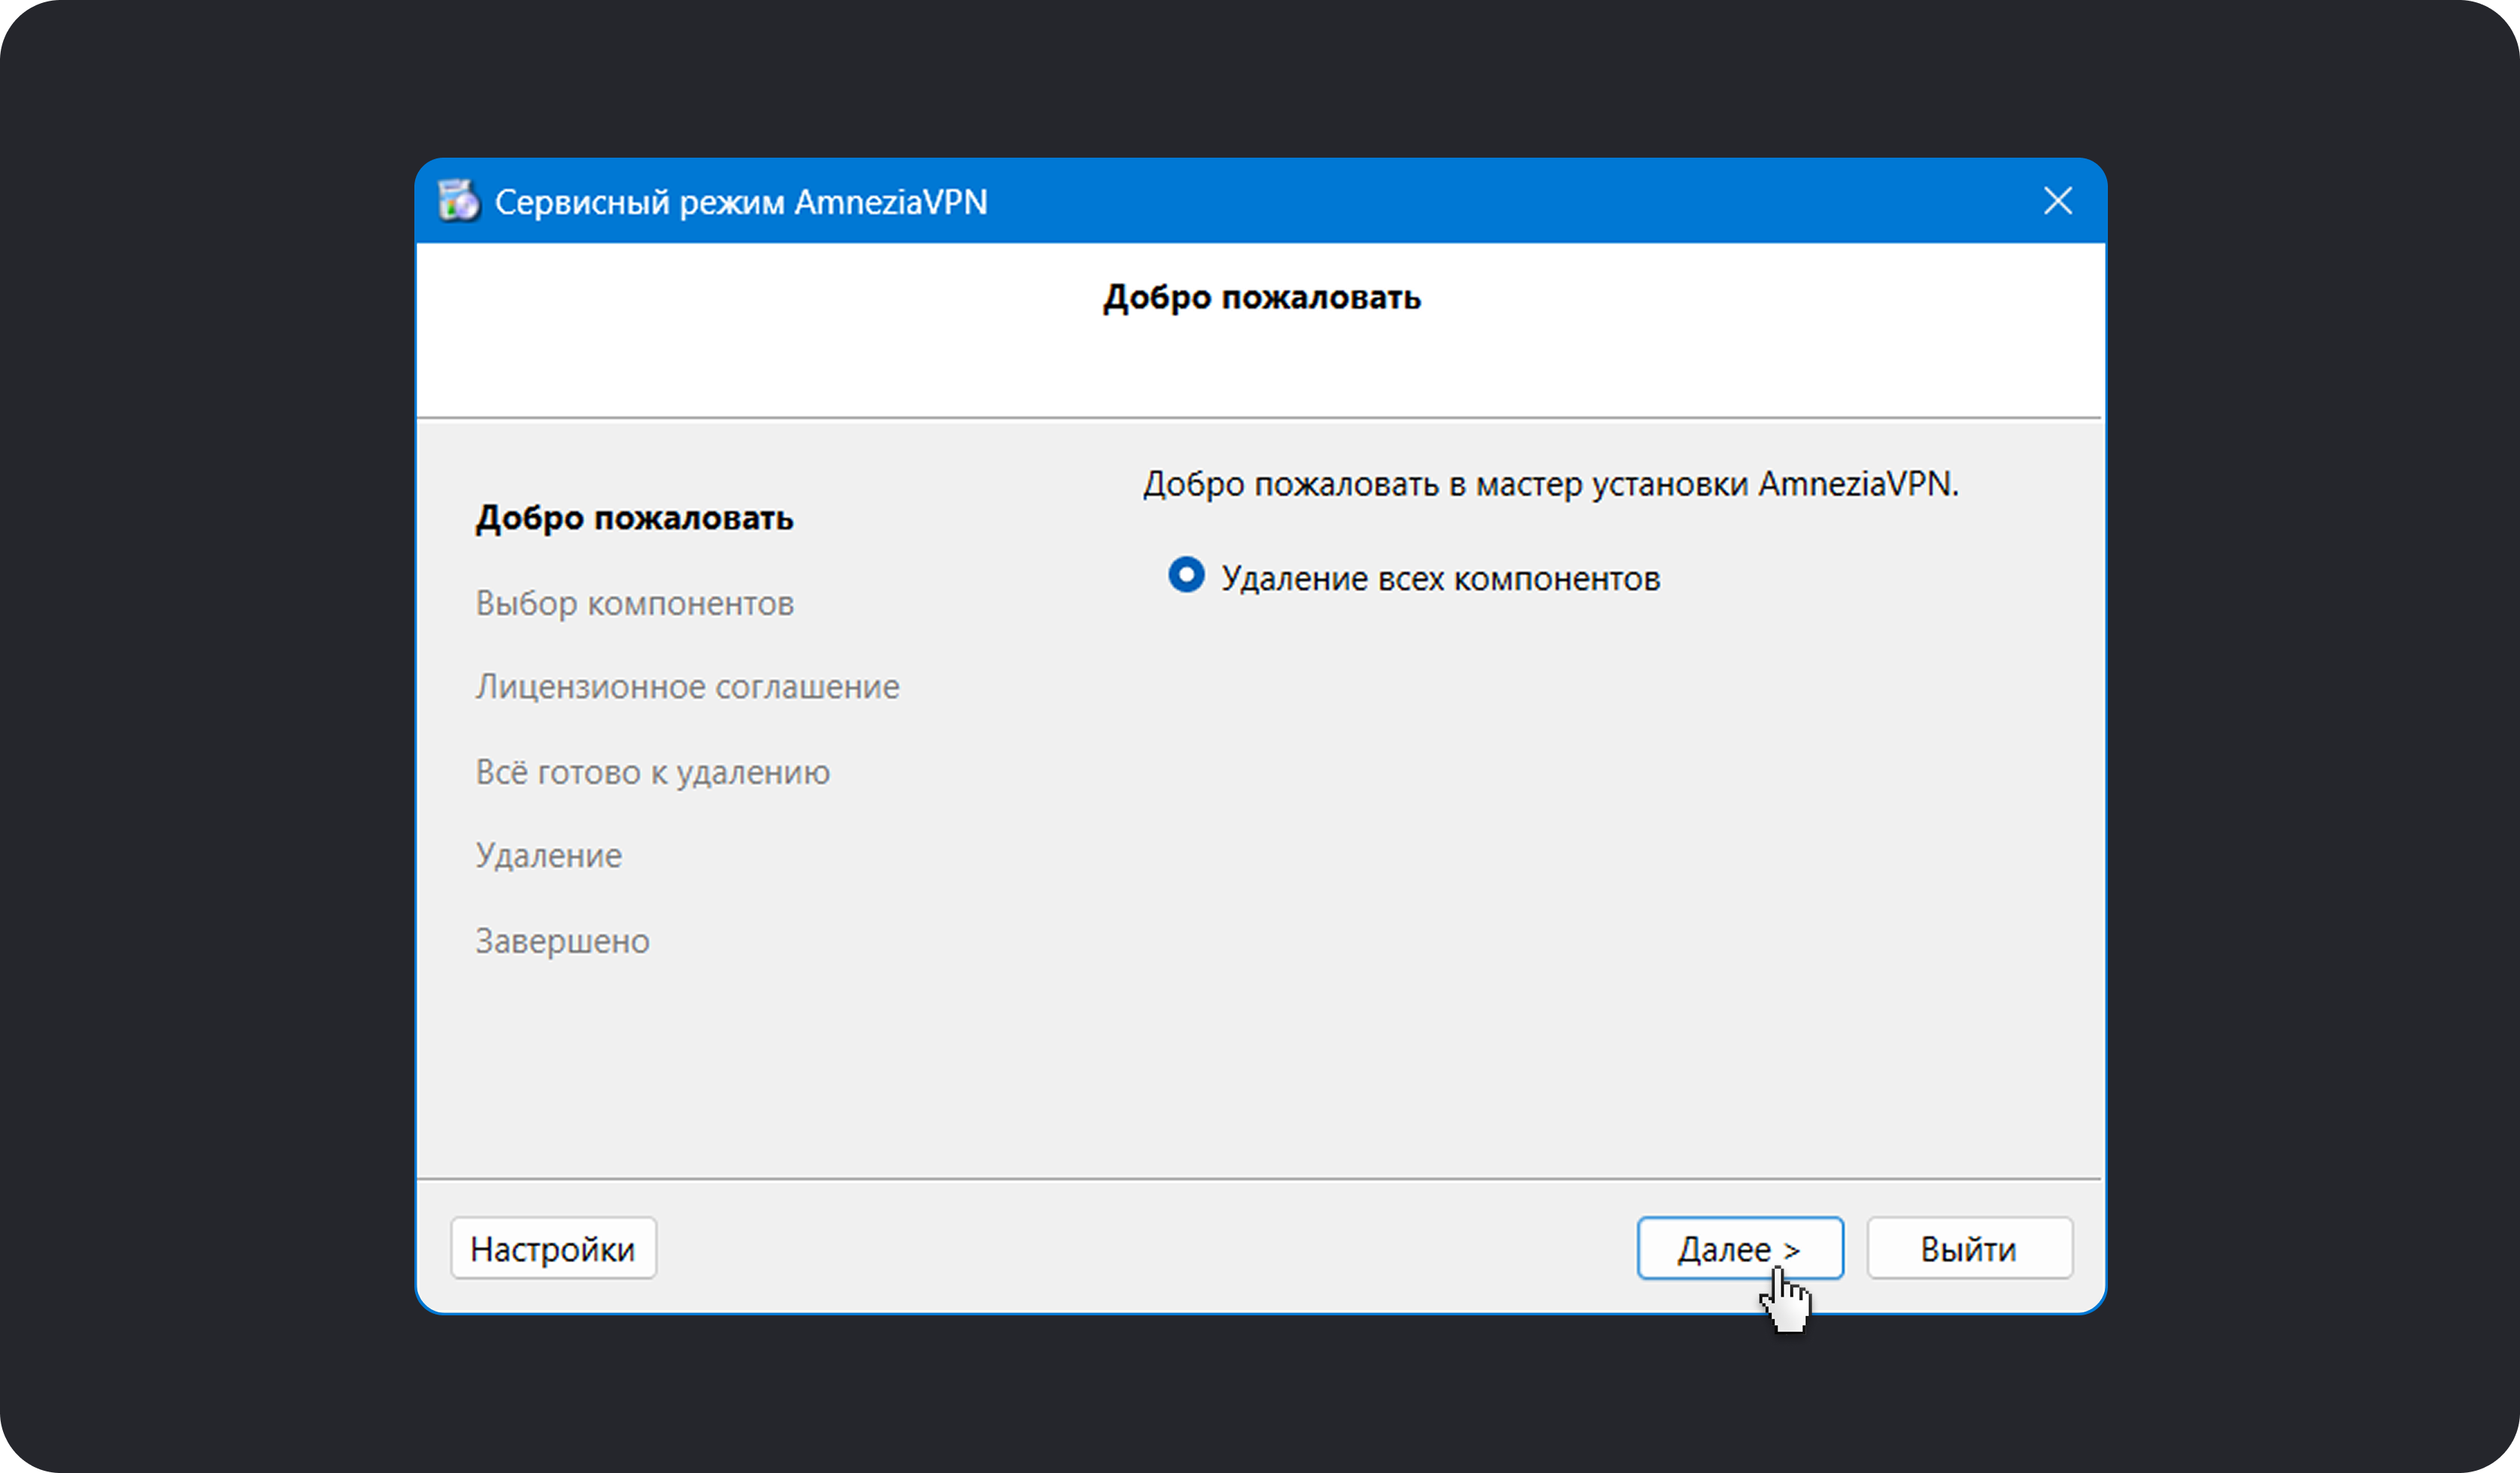Go to the 'Выбор компонентов' step
This screenshot has width=2520, height=1473.
[634, 603]
